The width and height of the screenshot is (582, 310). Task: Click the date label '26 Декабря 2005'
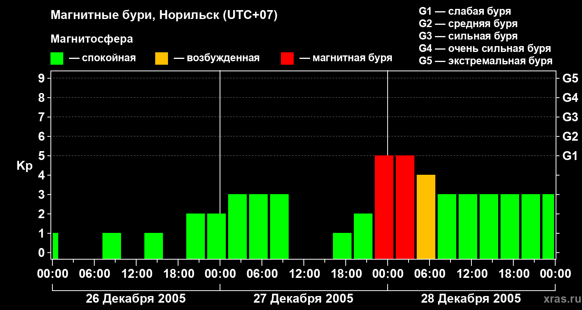(136, 299)
